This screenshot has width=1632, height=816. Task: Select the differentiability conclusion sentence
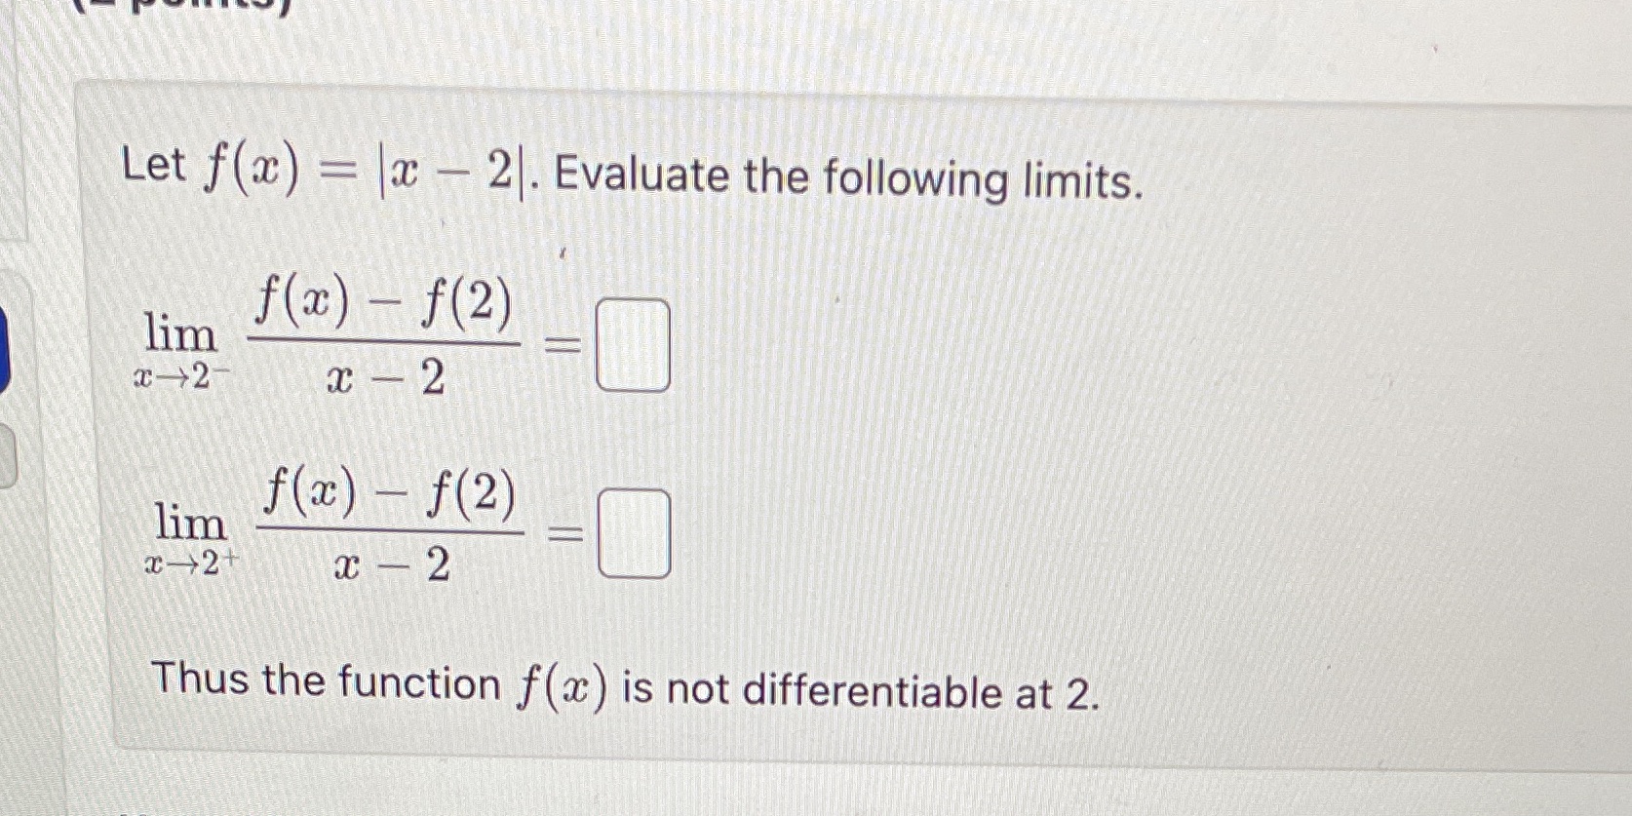tap(624, 685)
